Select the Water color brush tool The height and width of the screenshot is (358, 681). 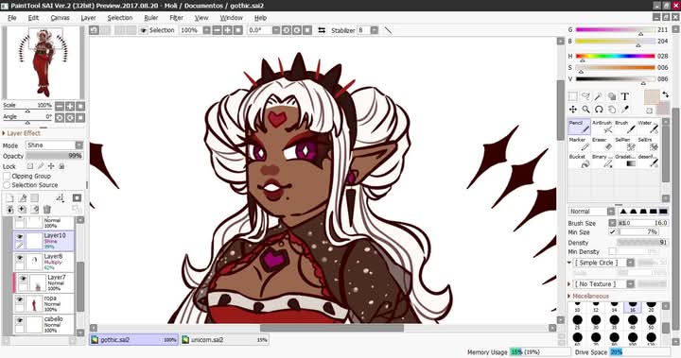point(648,127)
